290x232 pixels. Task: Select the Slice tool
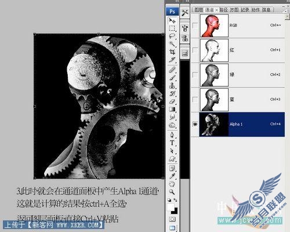pyautogui.click(x=172, y=60)
